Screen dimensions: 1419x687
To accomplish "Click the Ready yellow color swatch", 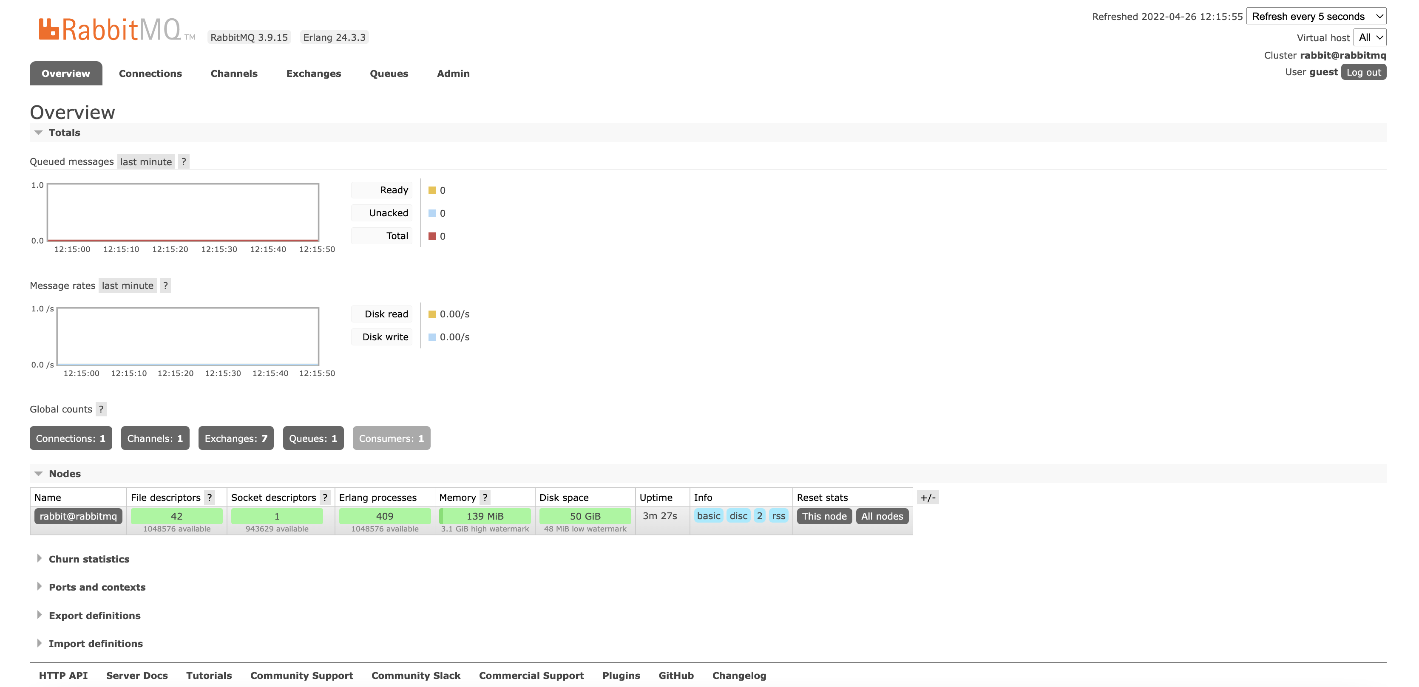I will pyautogui.click(x=432, y=190).
